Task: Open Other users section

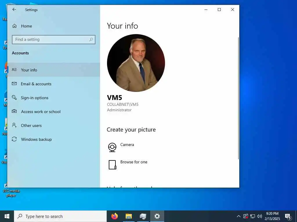Action: tap(54, 125)
